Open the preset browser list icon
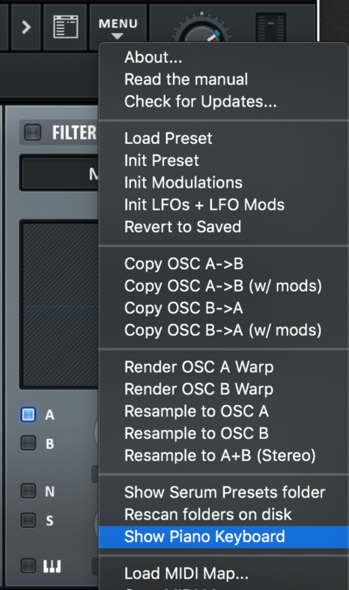The width and height of the screenshot is (349, 590). point(65,27)
